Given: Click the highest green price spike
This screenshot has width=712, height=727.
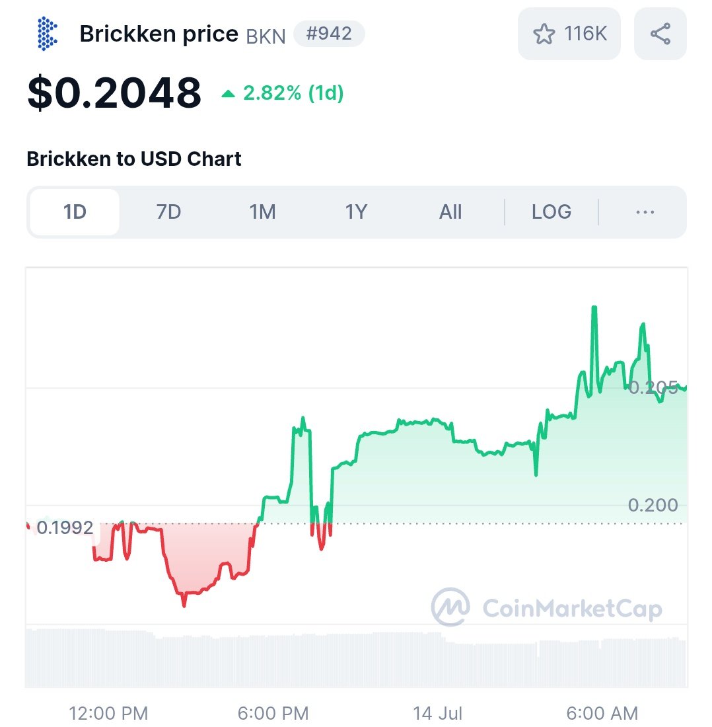Looking at the screenshot, I should (x=594, y=308).
